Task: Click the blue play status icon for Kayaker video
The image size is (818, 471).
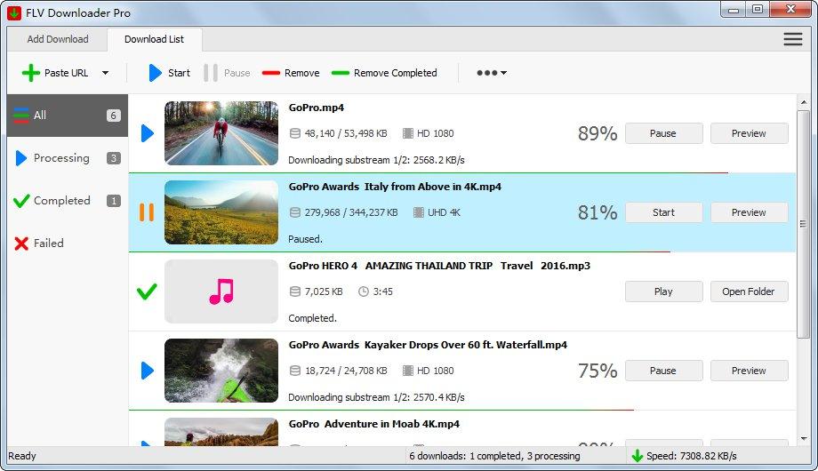Action: pyautogui.click(x=148, y=371)
